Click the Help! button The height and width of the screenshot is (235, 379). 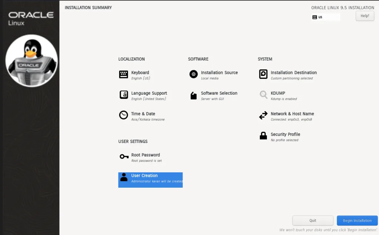tap(365, 16)
